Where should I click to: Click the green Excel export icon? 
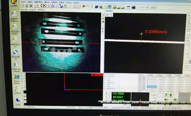(101, 7)
